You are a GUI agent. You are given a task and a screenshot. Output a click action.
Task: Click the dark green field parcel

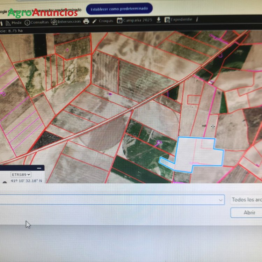[133, 167]
